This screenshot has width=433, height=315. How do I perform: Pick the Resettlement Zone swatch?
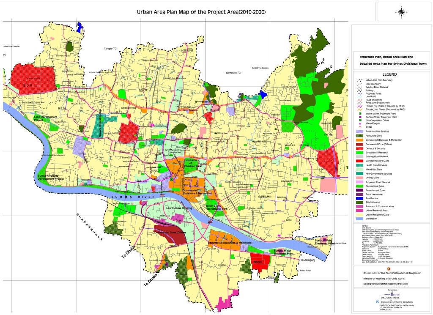[360, 190]
